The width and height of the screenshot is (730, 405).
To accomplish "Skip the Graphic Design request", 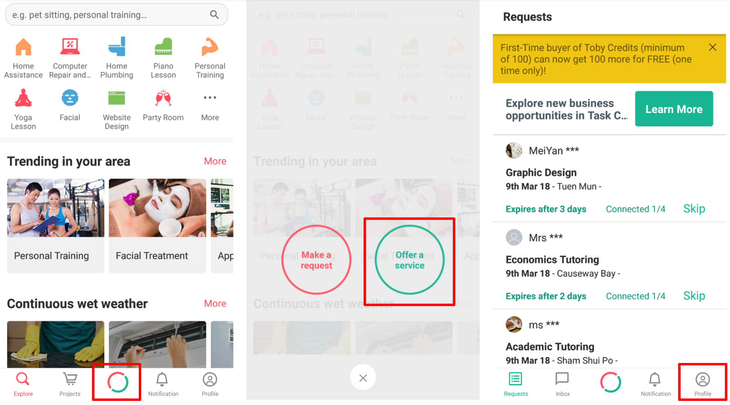I will coord(694,209).
